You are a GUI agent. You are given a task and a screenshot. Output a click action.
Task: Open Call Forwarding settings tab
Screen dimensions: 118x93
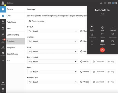click(16, 35)
